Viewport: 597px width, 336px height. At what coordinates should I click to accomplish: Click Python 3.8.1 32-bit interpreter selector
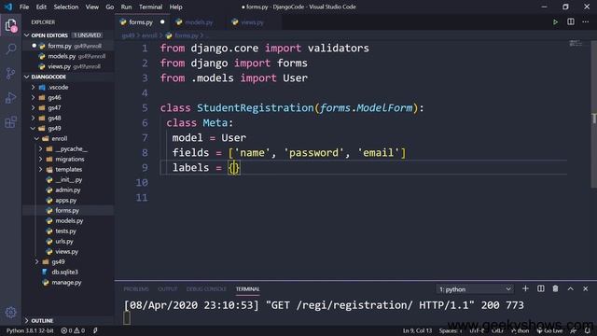(30, 330)
